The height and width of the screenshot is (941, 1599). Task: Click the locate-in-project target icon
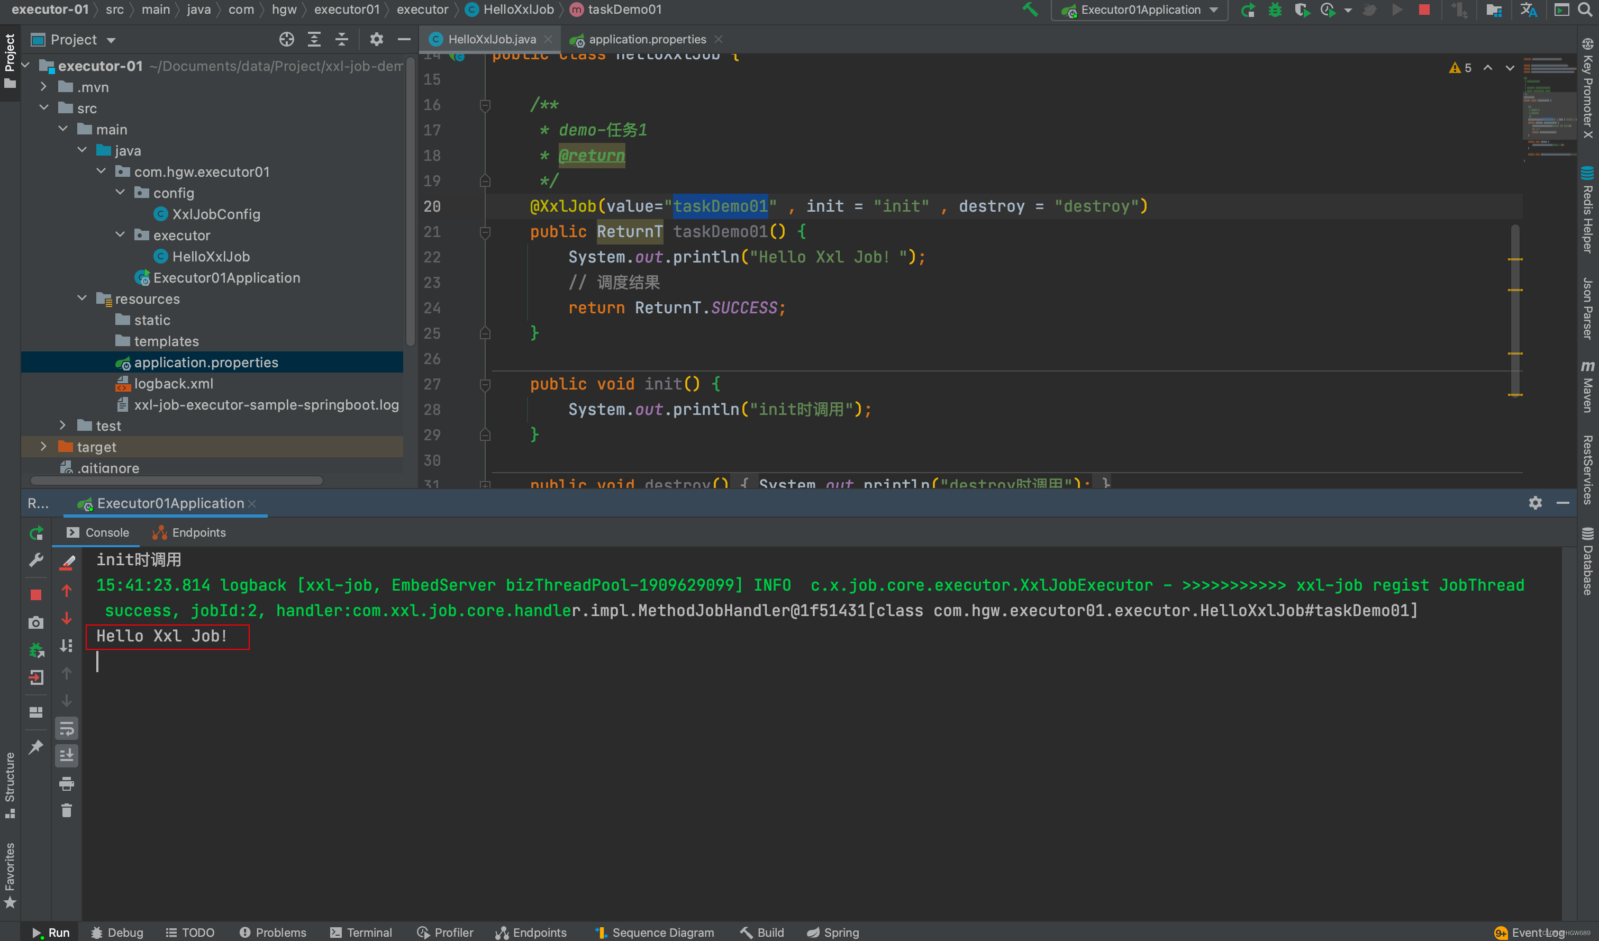287,39
